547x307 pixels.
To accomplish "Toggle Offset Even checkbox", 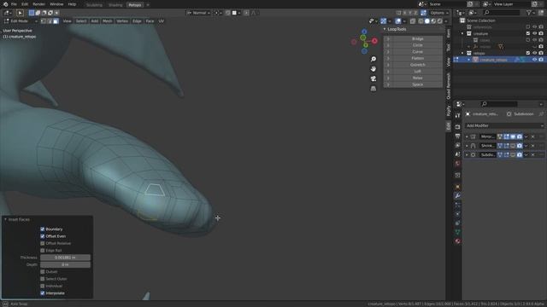I will click(43, 236).
